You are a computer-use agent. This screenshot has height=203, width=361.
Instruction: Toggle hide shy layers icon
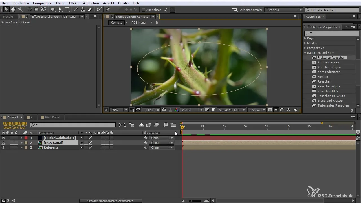coord(142,125)
